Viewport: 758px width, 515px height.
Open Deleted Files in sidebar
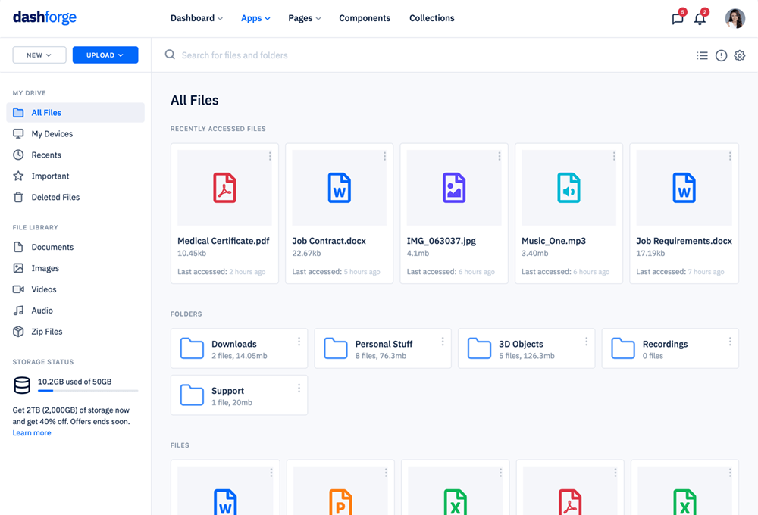coord(55,197)
